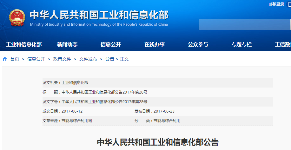Navigate to 政策文件 in breadcrumb
The image size is (291, 150).
[62, 59]
